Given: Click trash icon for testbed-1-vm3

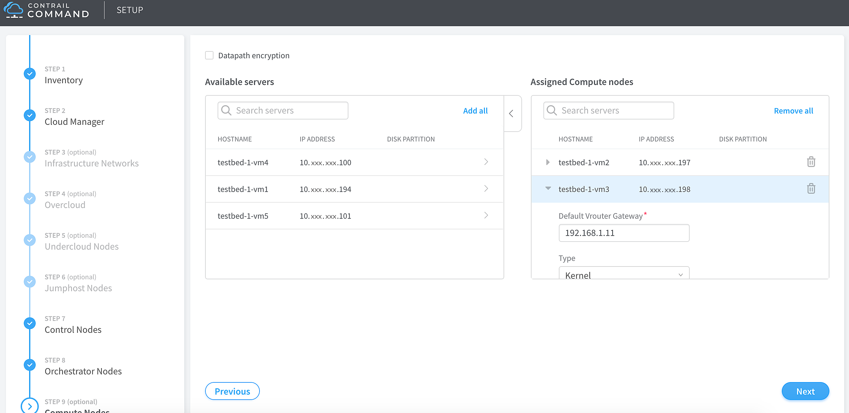Looking at the screenshot, I should click(811, 189).
